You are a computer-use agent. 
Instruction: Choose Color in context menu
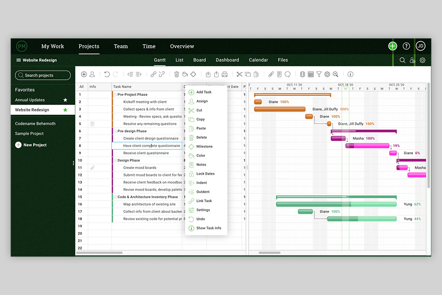click(x=201, y=155)
